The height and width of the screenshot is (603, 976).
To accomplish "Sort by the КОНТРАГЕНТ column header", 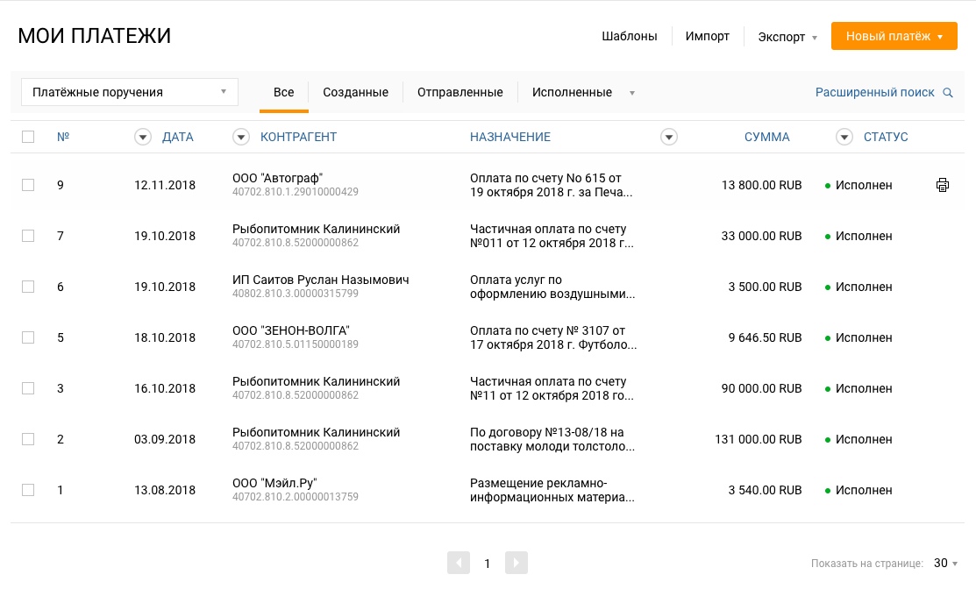I will coord(298,137).
